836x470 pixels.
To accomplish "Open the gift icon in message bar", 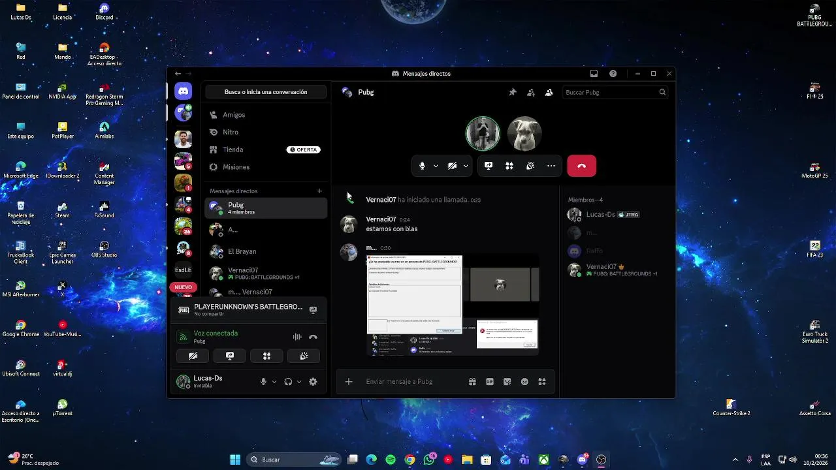I will point(472,382).
